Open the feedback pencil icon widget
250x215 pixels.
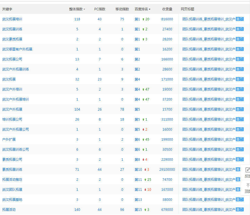tap(247, 170)
